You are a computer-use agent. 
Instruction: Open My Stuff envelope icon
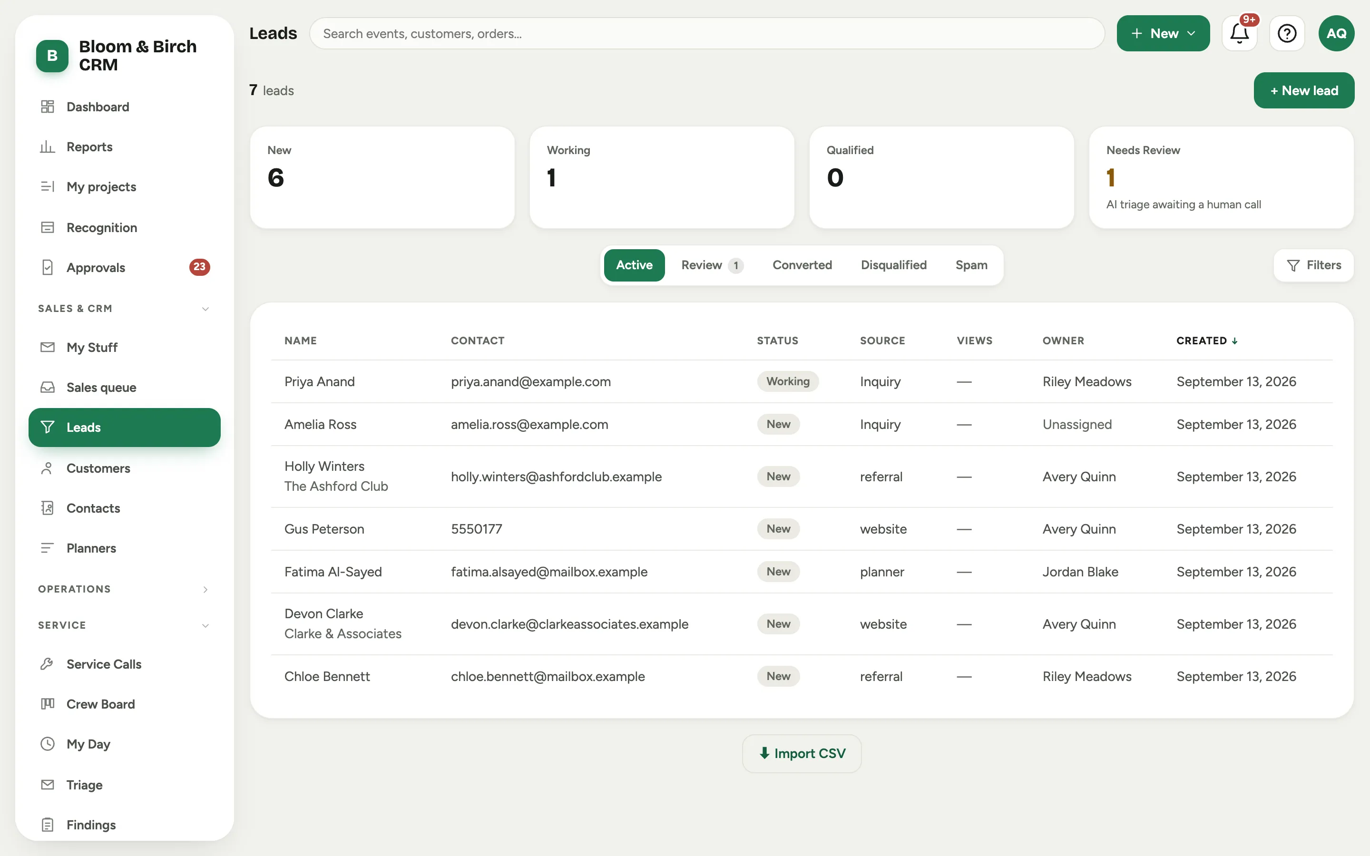[x=48, y=347]
